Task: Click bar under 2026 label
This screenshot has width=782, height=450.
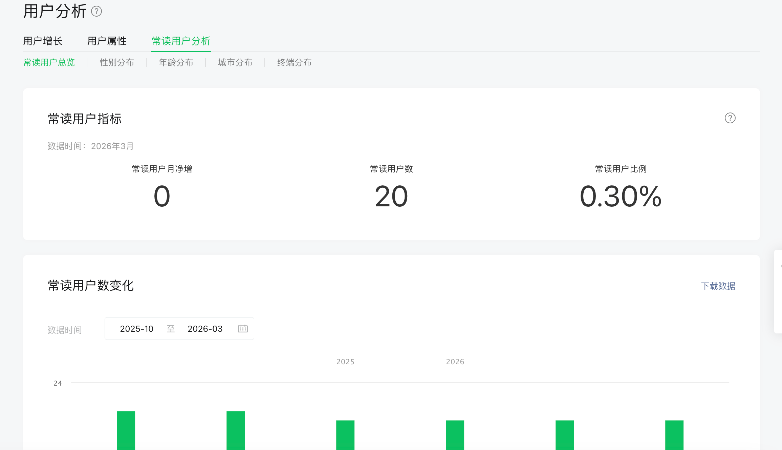Action: [455, 435]
